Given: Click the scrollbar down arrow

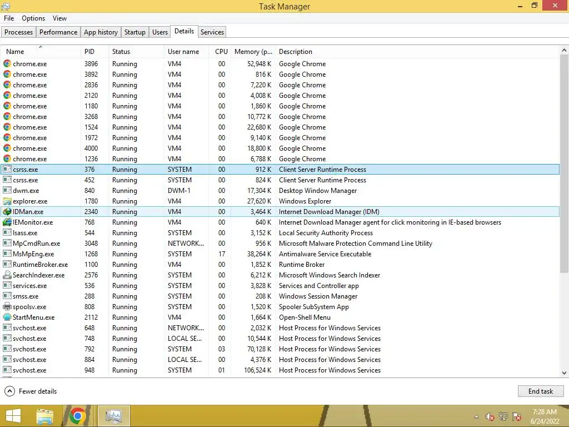Looking at the screenshot, I should coord(564,373).
